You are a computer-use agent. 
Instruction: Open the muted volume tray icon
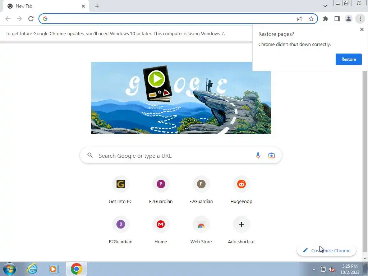332,269
